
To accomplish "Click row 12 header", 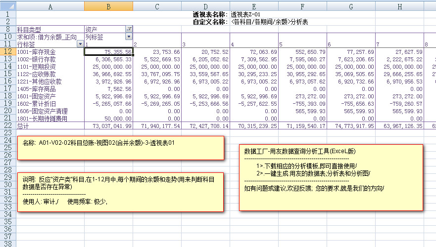I will pyautogui.click(x=8, y=51).
